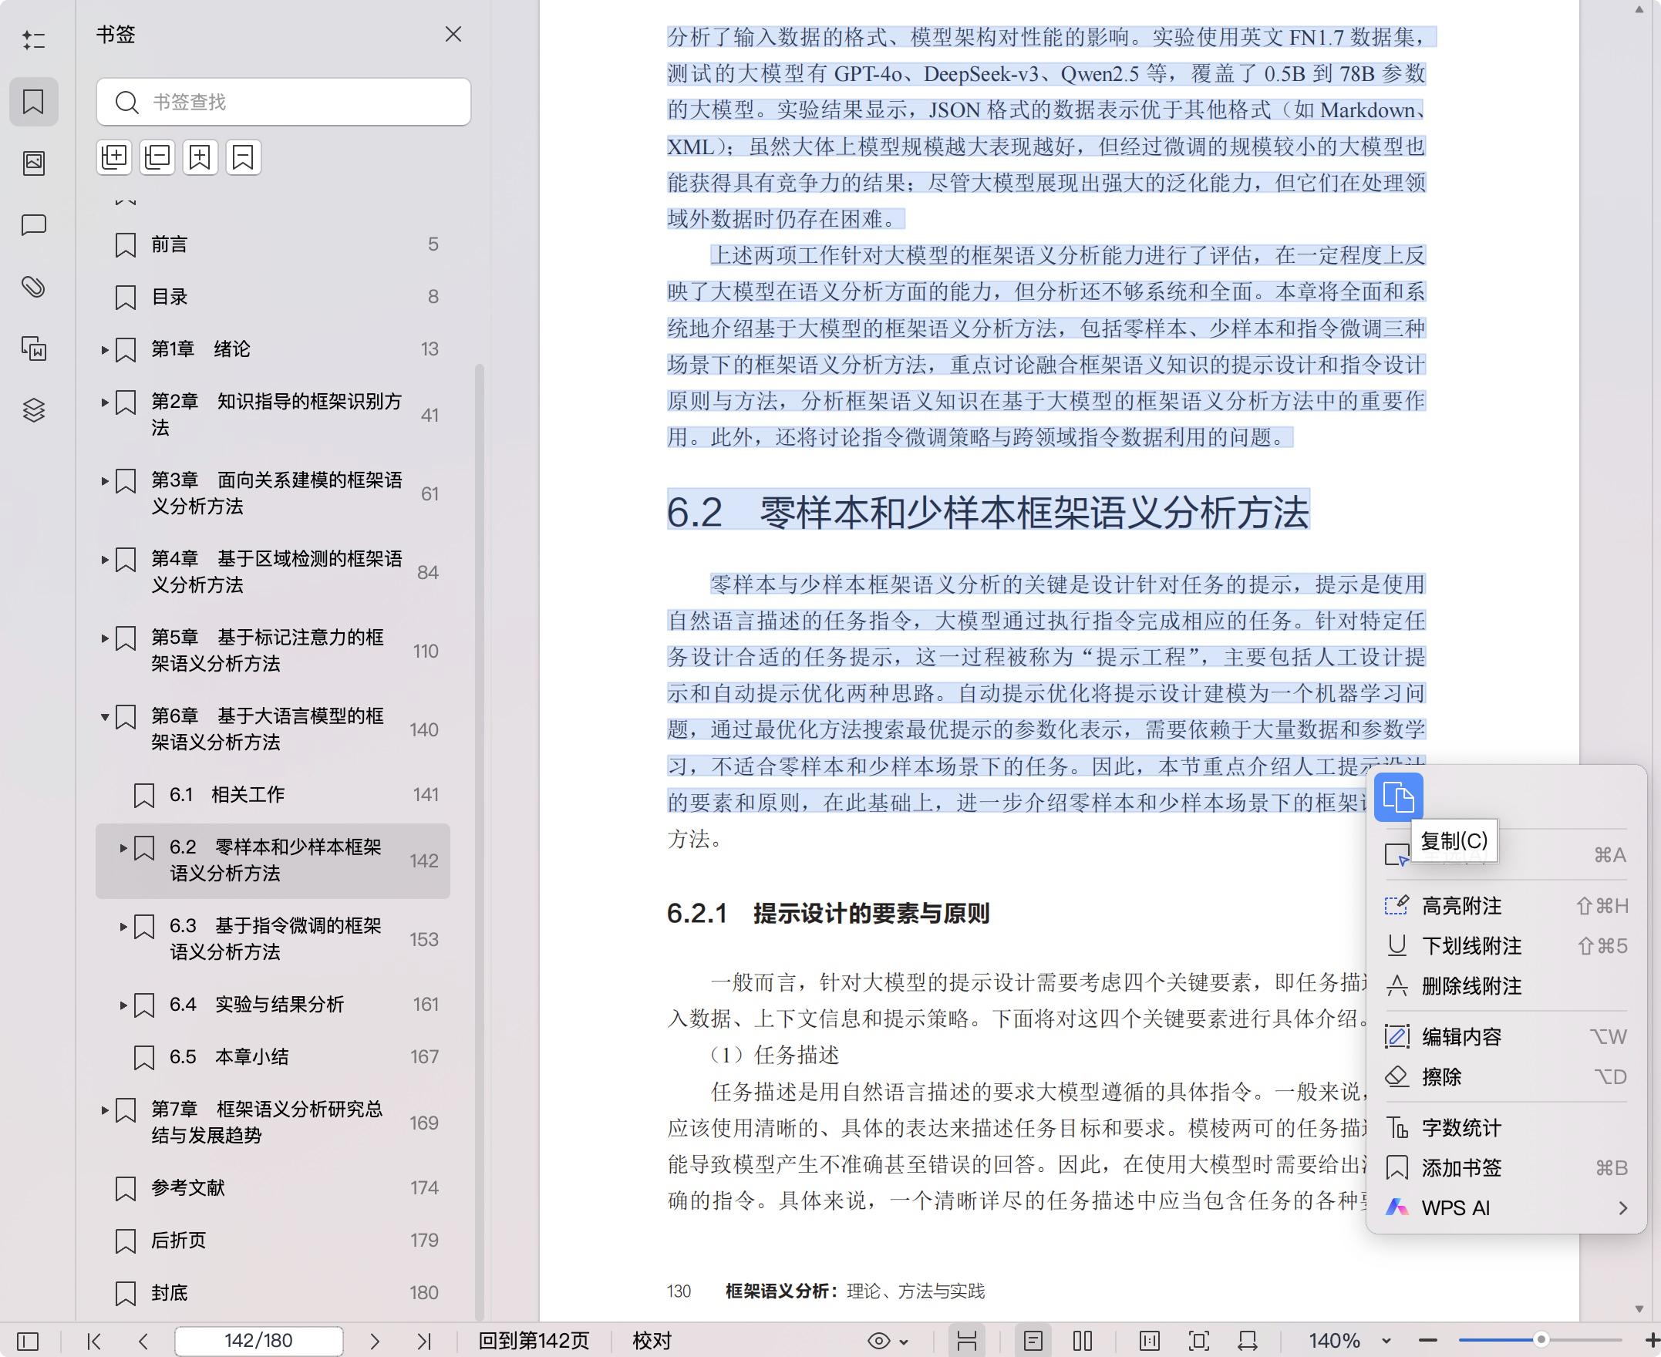Open the outline list panel icon
1661x1357 pixels.
34,40
